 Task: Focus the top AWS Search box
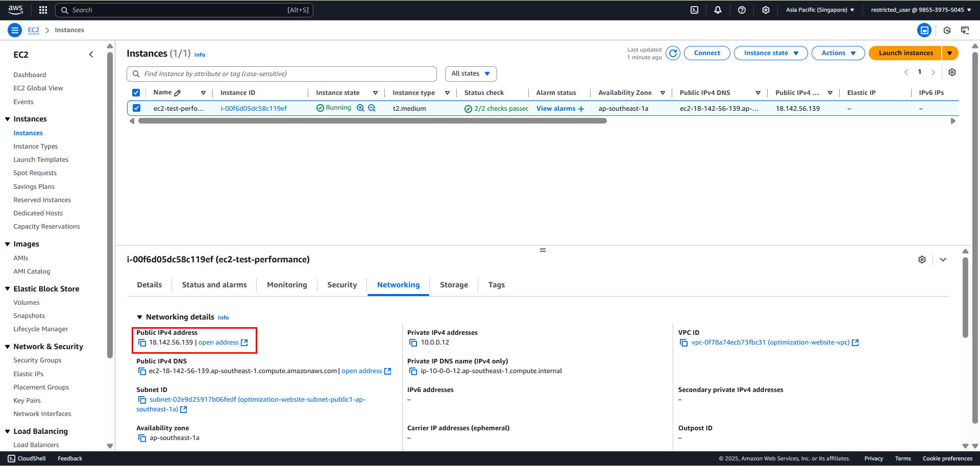pos(184,10)
